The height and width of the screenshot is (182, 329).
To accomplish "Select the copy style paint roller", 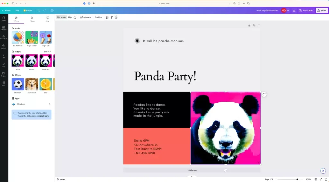I will 111,17.
